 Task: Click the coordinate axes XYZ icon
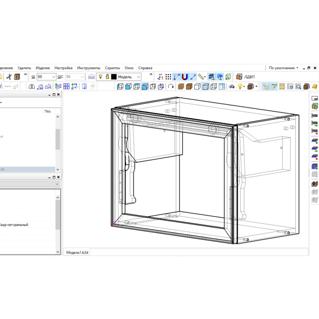pyautogui.click(x=160, y=77)
